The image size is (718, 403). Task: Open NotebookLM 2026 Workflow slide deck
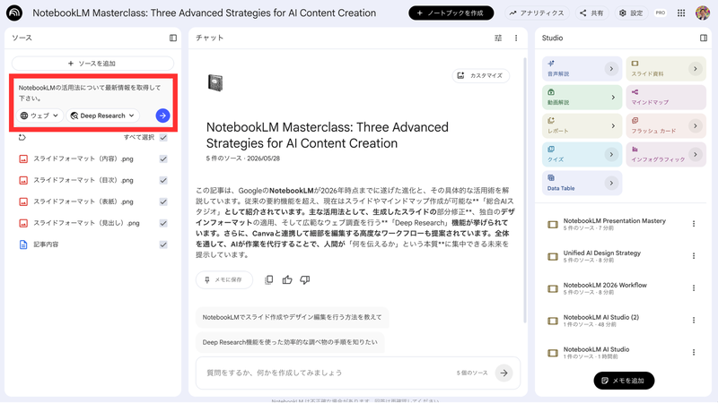tap(604, 288)
